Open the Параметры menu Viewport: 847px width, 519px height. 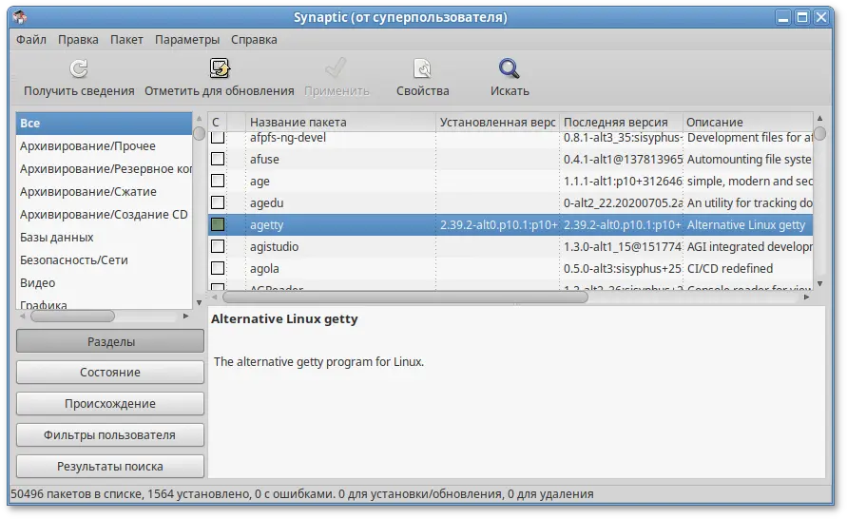click(x=187, y=40)
